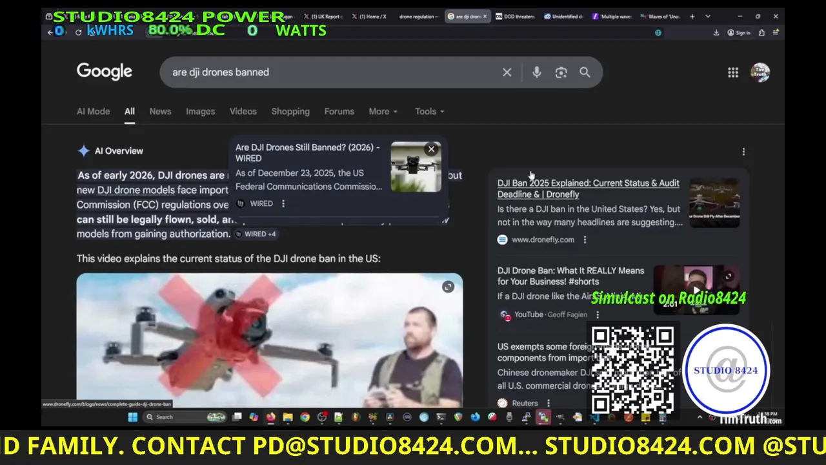Image resolution: width=826 pixels, height=465 pixels.
Task: Open AI Overview options three-dot menu
Action: pos(743,152)
